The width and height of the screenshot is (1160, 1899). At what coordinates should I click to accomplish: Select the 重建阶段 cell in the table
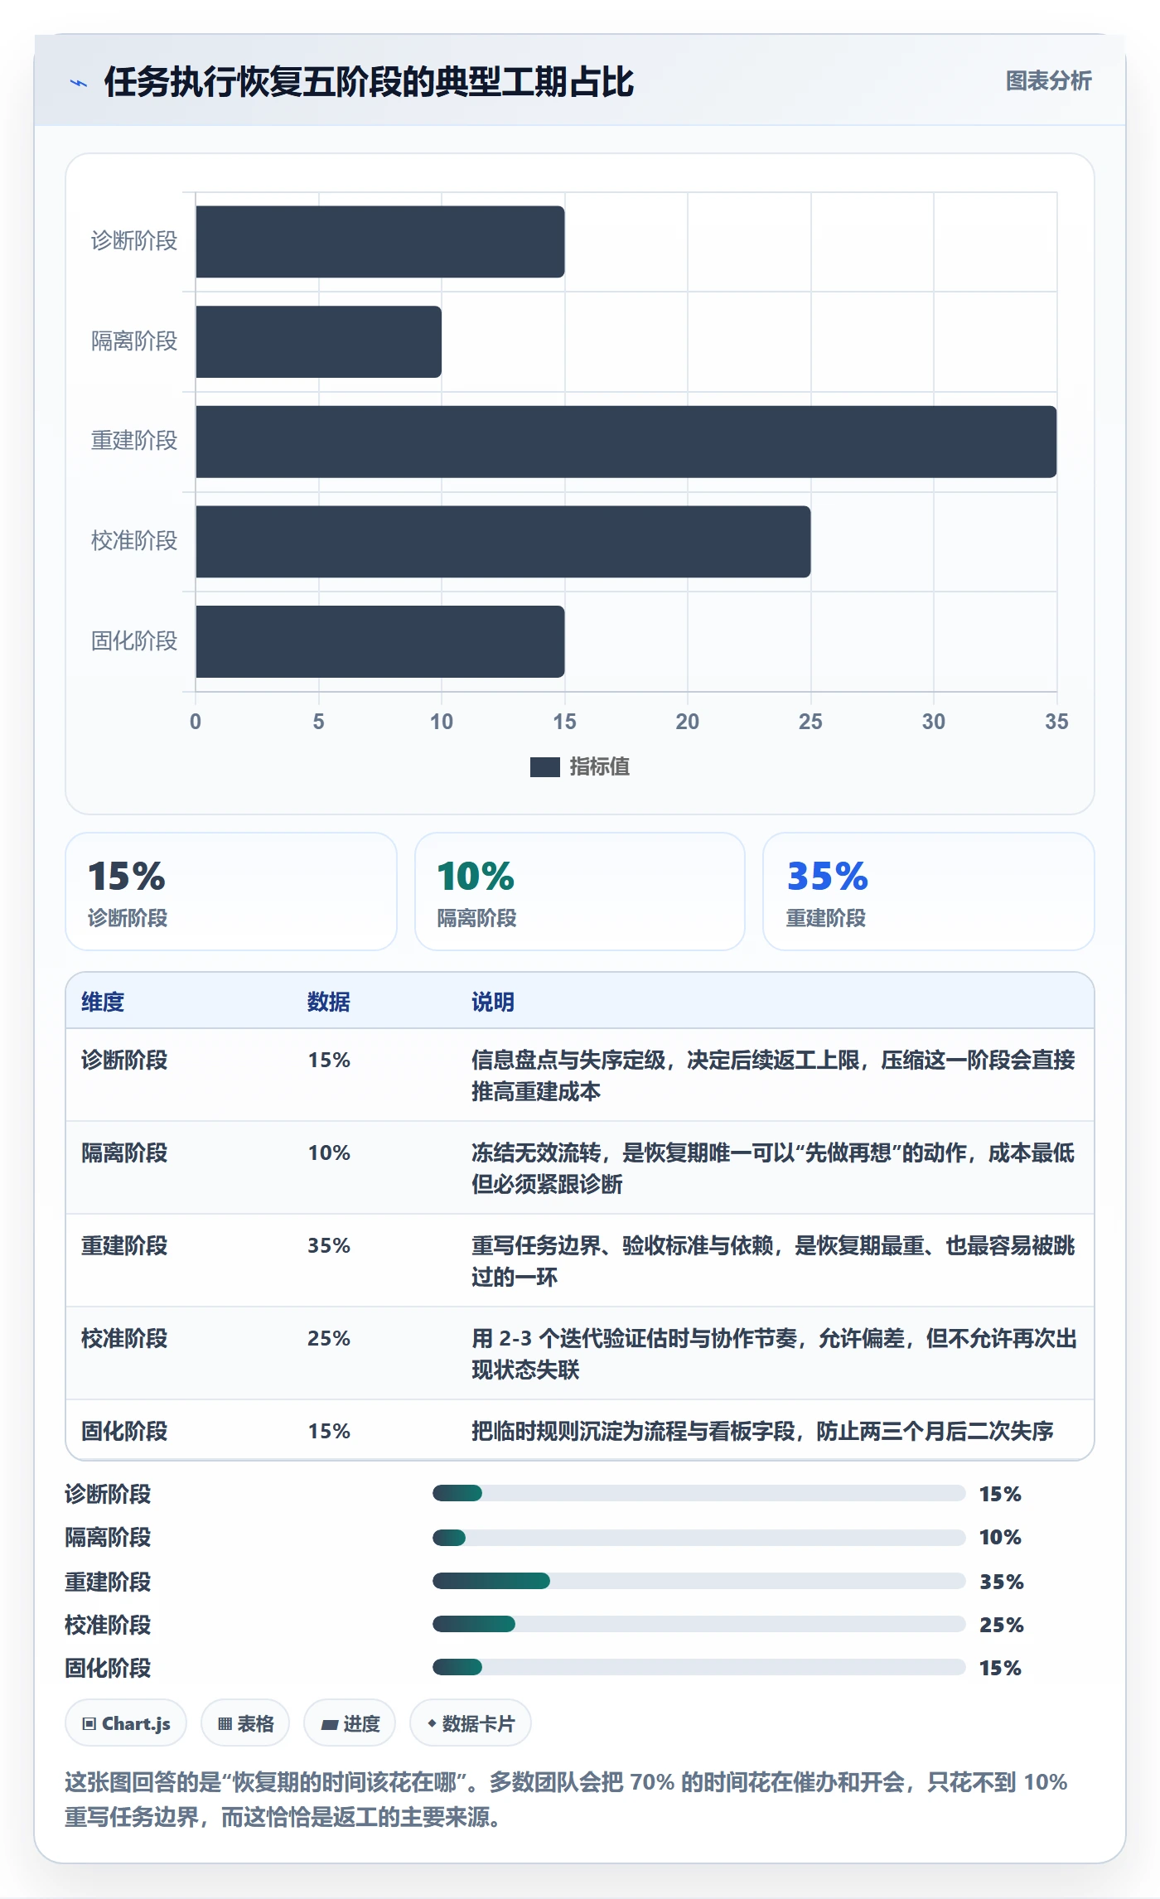click(124, 1245)
